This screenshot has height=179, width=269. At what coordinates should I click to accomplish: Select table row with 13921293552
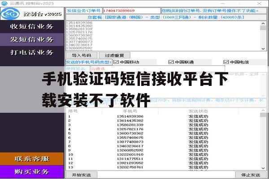(163, 163)
